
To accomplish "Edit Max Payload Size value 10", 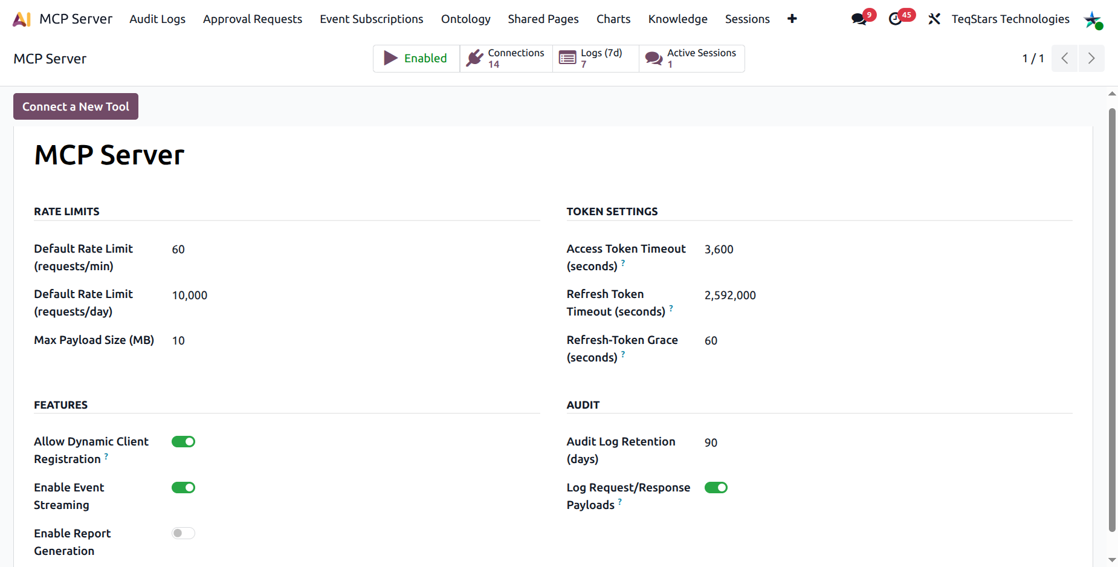I will (x=178, y=341).
